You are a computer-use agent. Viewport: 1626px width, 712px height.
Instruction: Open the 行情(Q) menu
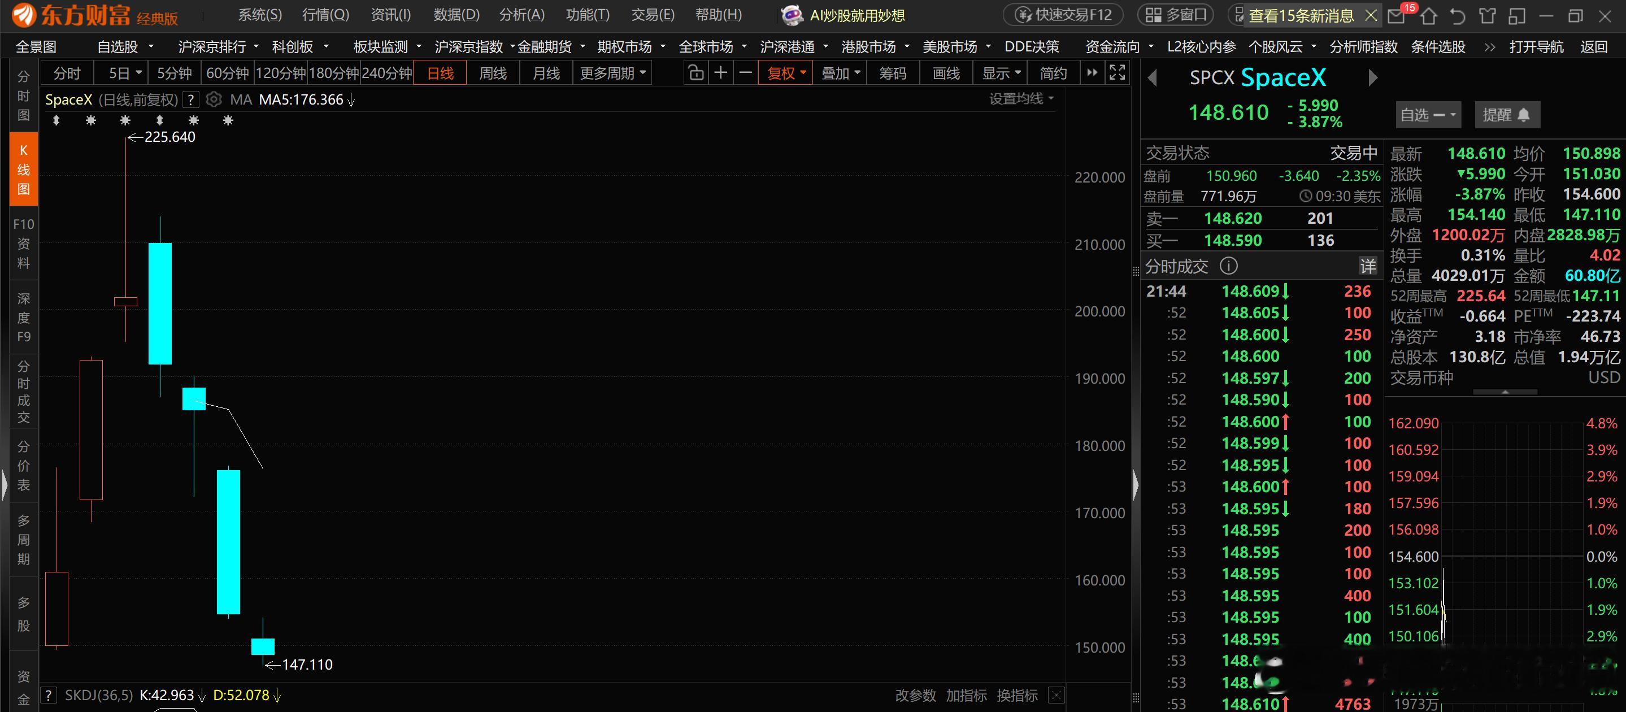click(325, 15)
